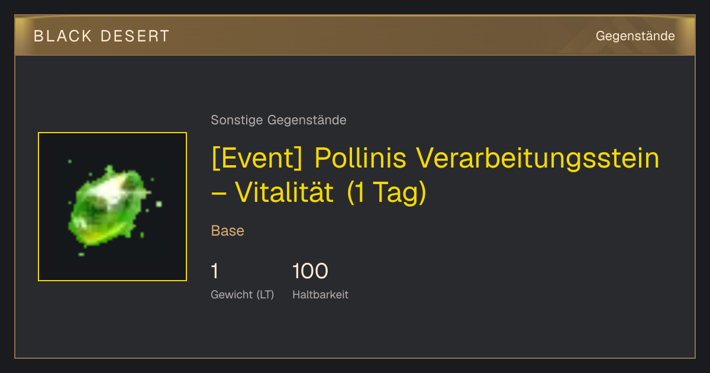Open the Gegenstände header link
Image resolution: width=710 pixels, height=373 pixels.
635,36
